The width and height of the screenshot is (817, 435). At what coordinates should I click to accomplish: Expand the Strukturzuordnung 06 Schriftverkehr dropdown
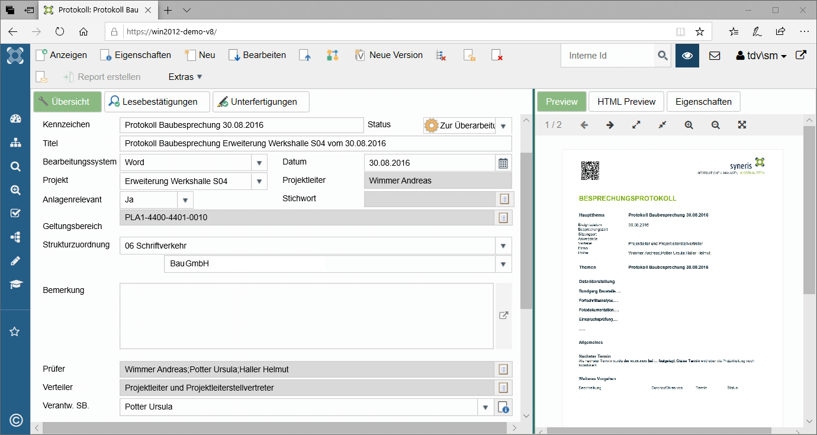(504, 246)
